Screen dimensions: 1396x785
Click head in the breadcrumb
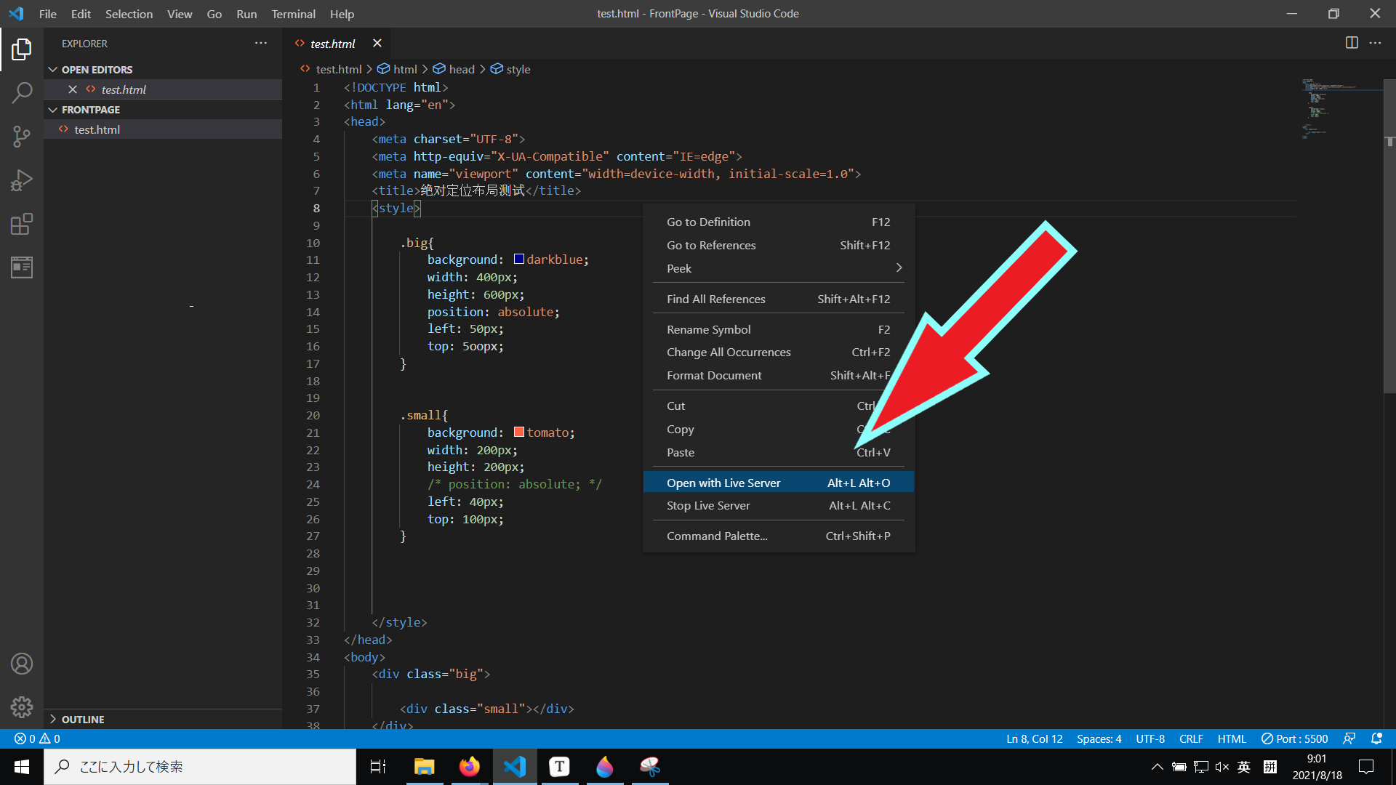462,69
